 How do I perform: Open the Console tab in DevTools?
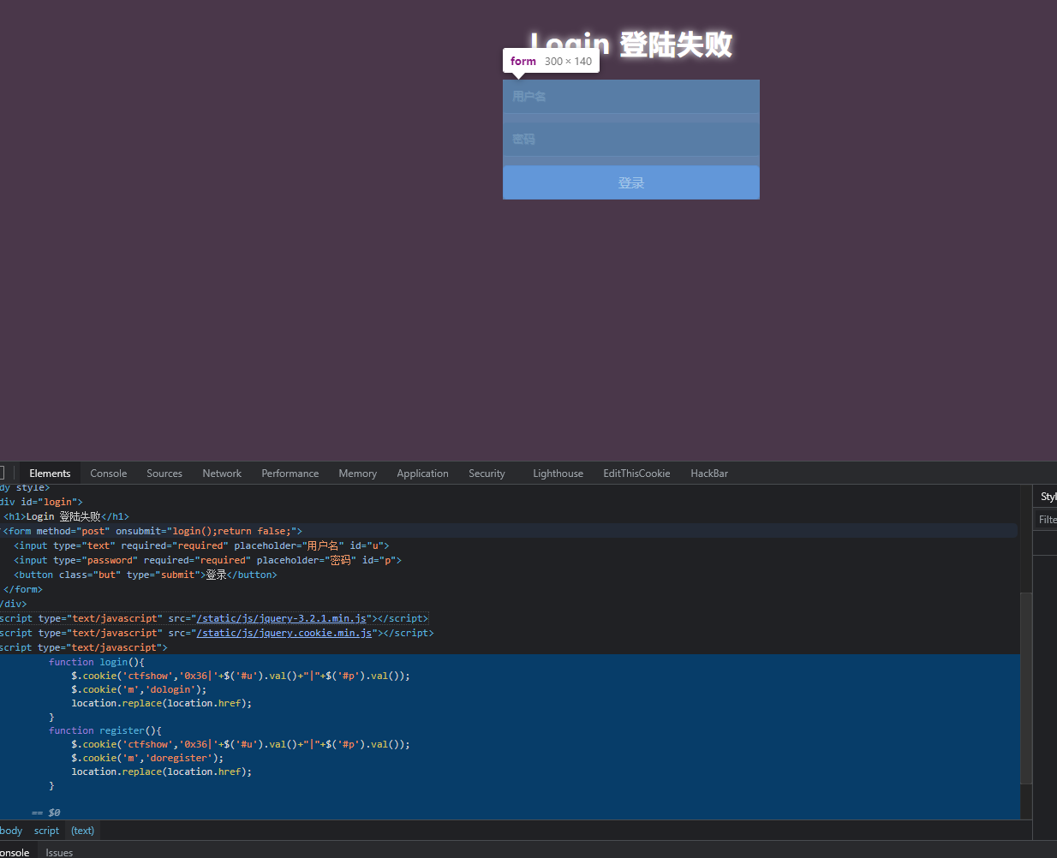pyautogui.click(x=109, y=474)
